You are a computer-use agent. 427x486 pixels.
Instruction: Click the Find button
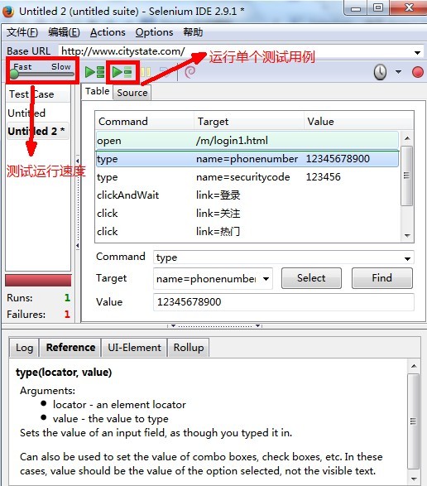381,278
